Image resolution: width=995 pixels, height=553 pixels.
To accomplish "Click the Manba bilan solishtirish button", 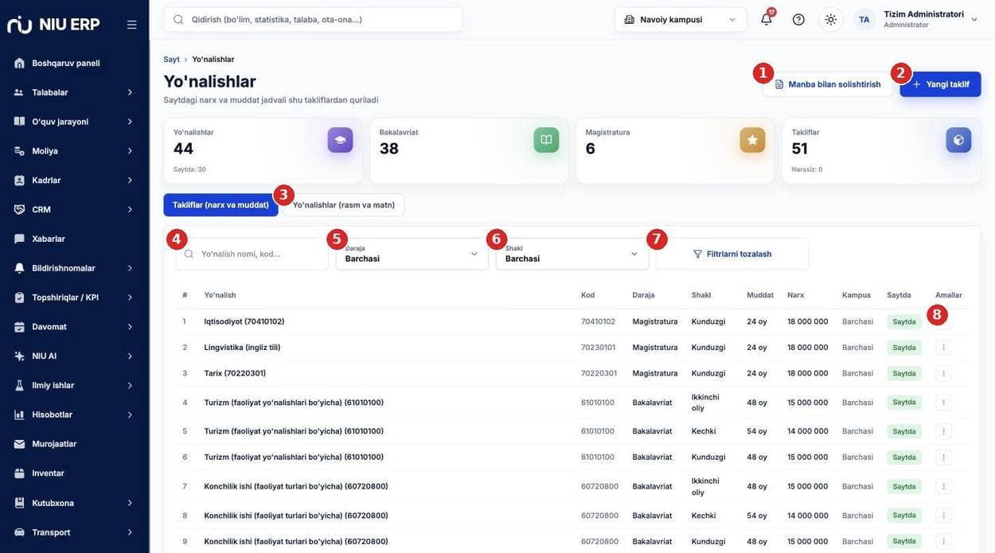I will 828,84.
